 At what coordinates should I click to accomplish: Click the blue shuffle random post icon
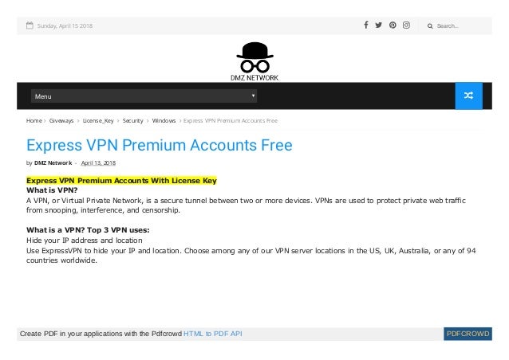coord(468,96)
